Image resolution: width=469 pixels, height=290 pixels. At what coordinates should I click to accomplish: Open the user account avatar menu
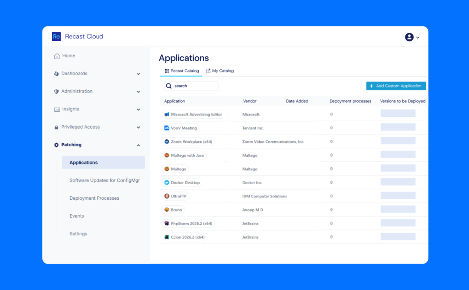[x=409, y=37]
